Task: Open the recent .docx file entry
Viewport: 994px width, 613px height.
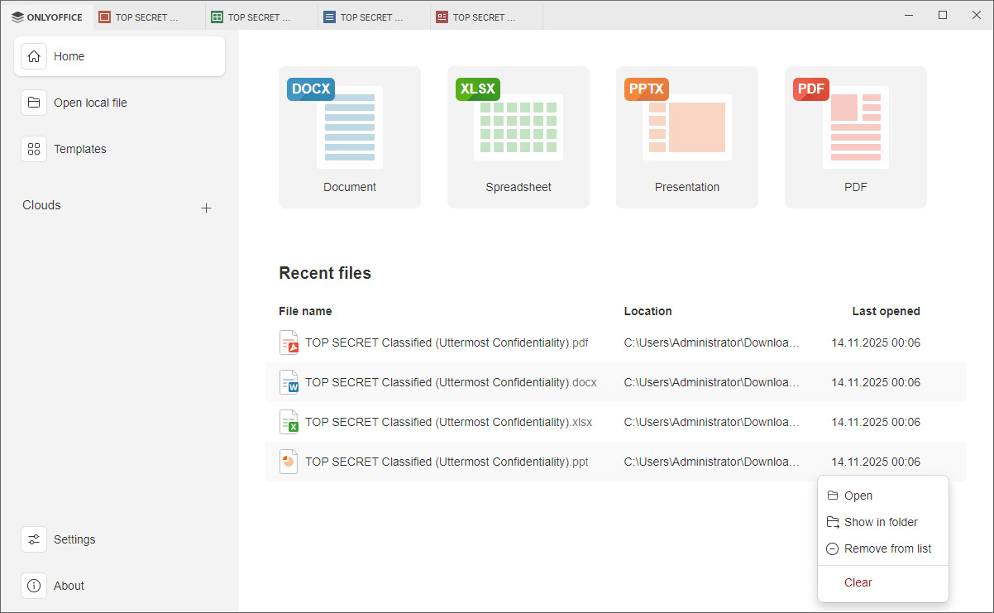Action: coord(451,382)
